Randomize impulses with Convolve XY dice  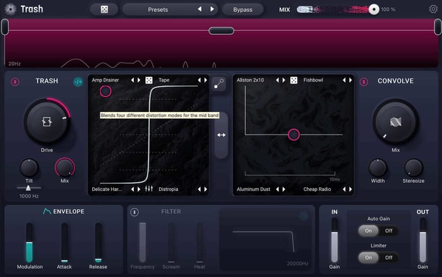coord(294,80)
